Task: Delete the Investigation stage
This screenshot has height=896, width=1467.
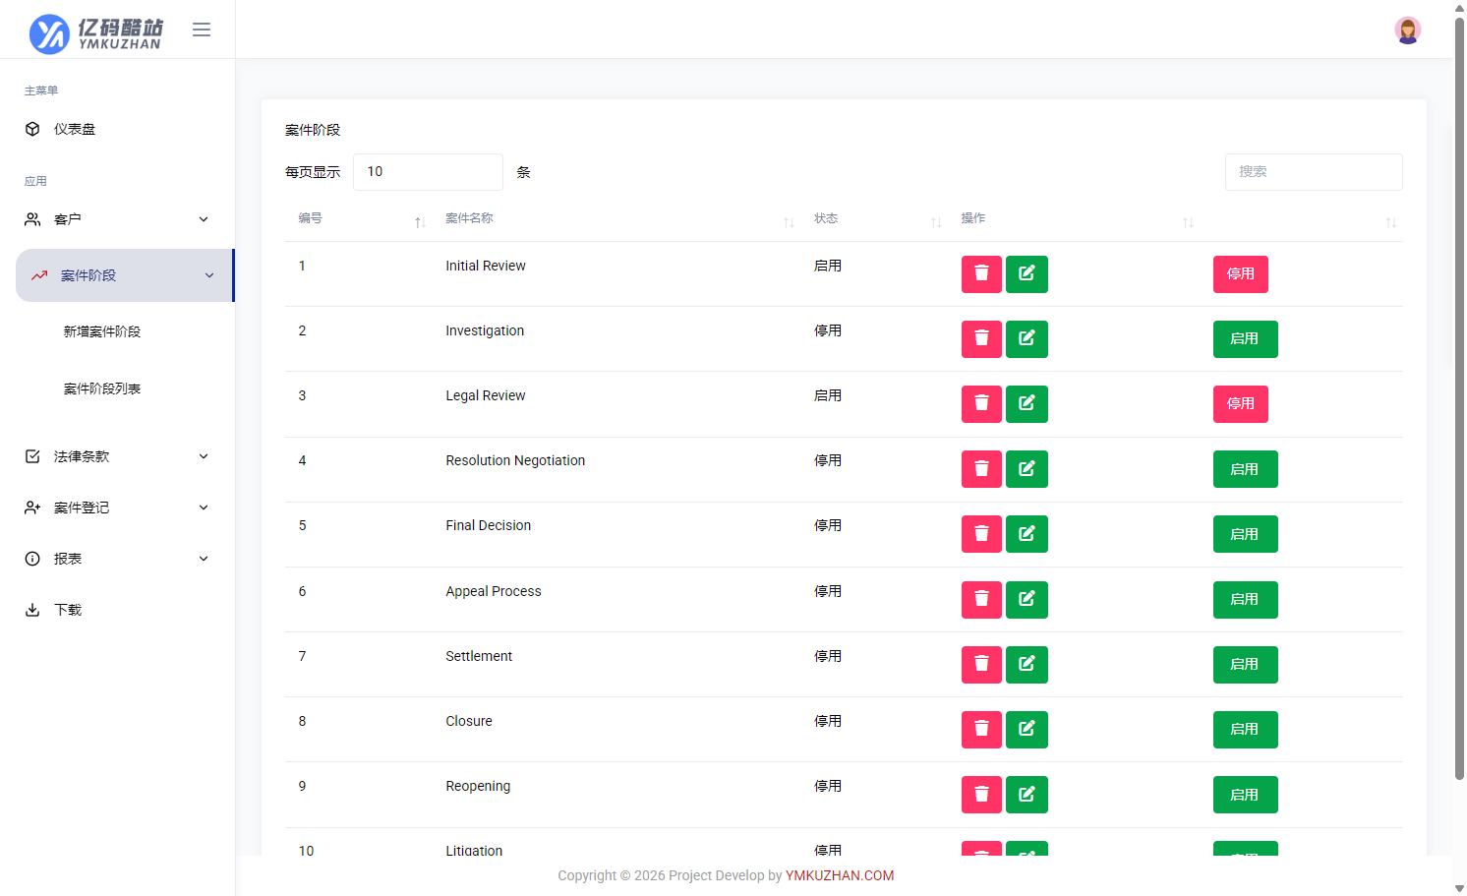Action: tap(981, 339)
